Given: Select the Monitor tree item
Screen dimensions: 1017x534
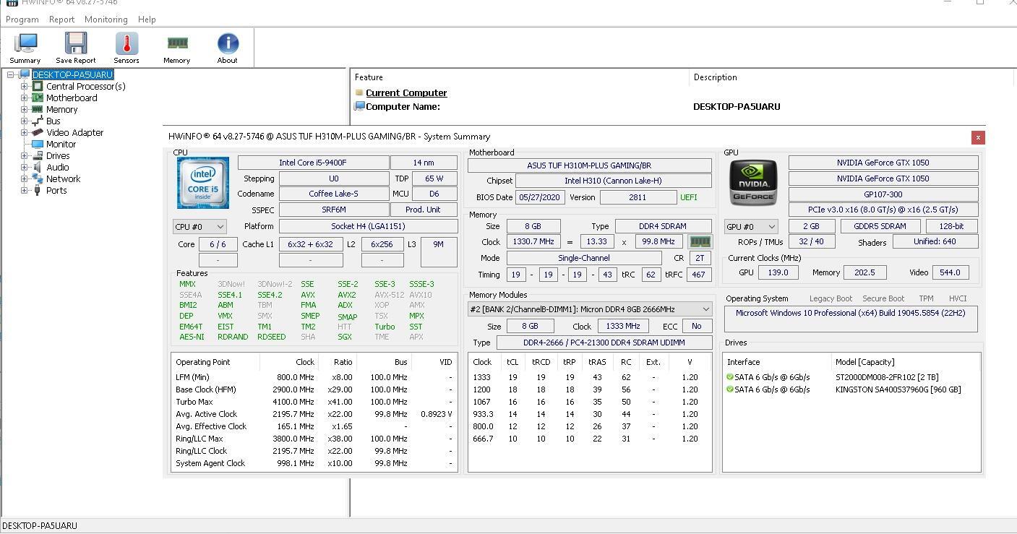Looking at the screenshot, I should pos(61,144).
